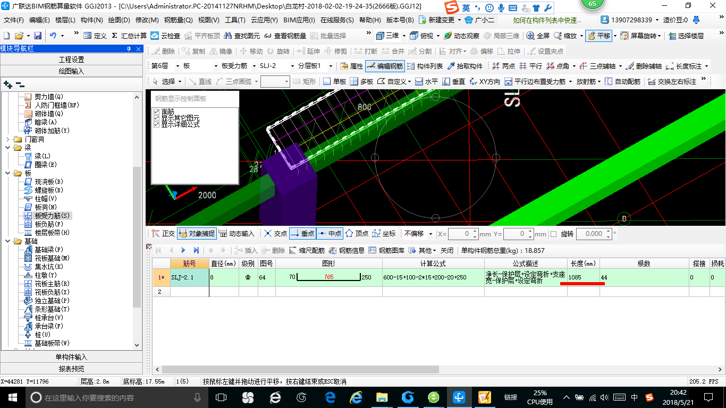Screen dimensions: 726x408
Task: Open the 楼层(L) menu
Action: coord(65,20)
